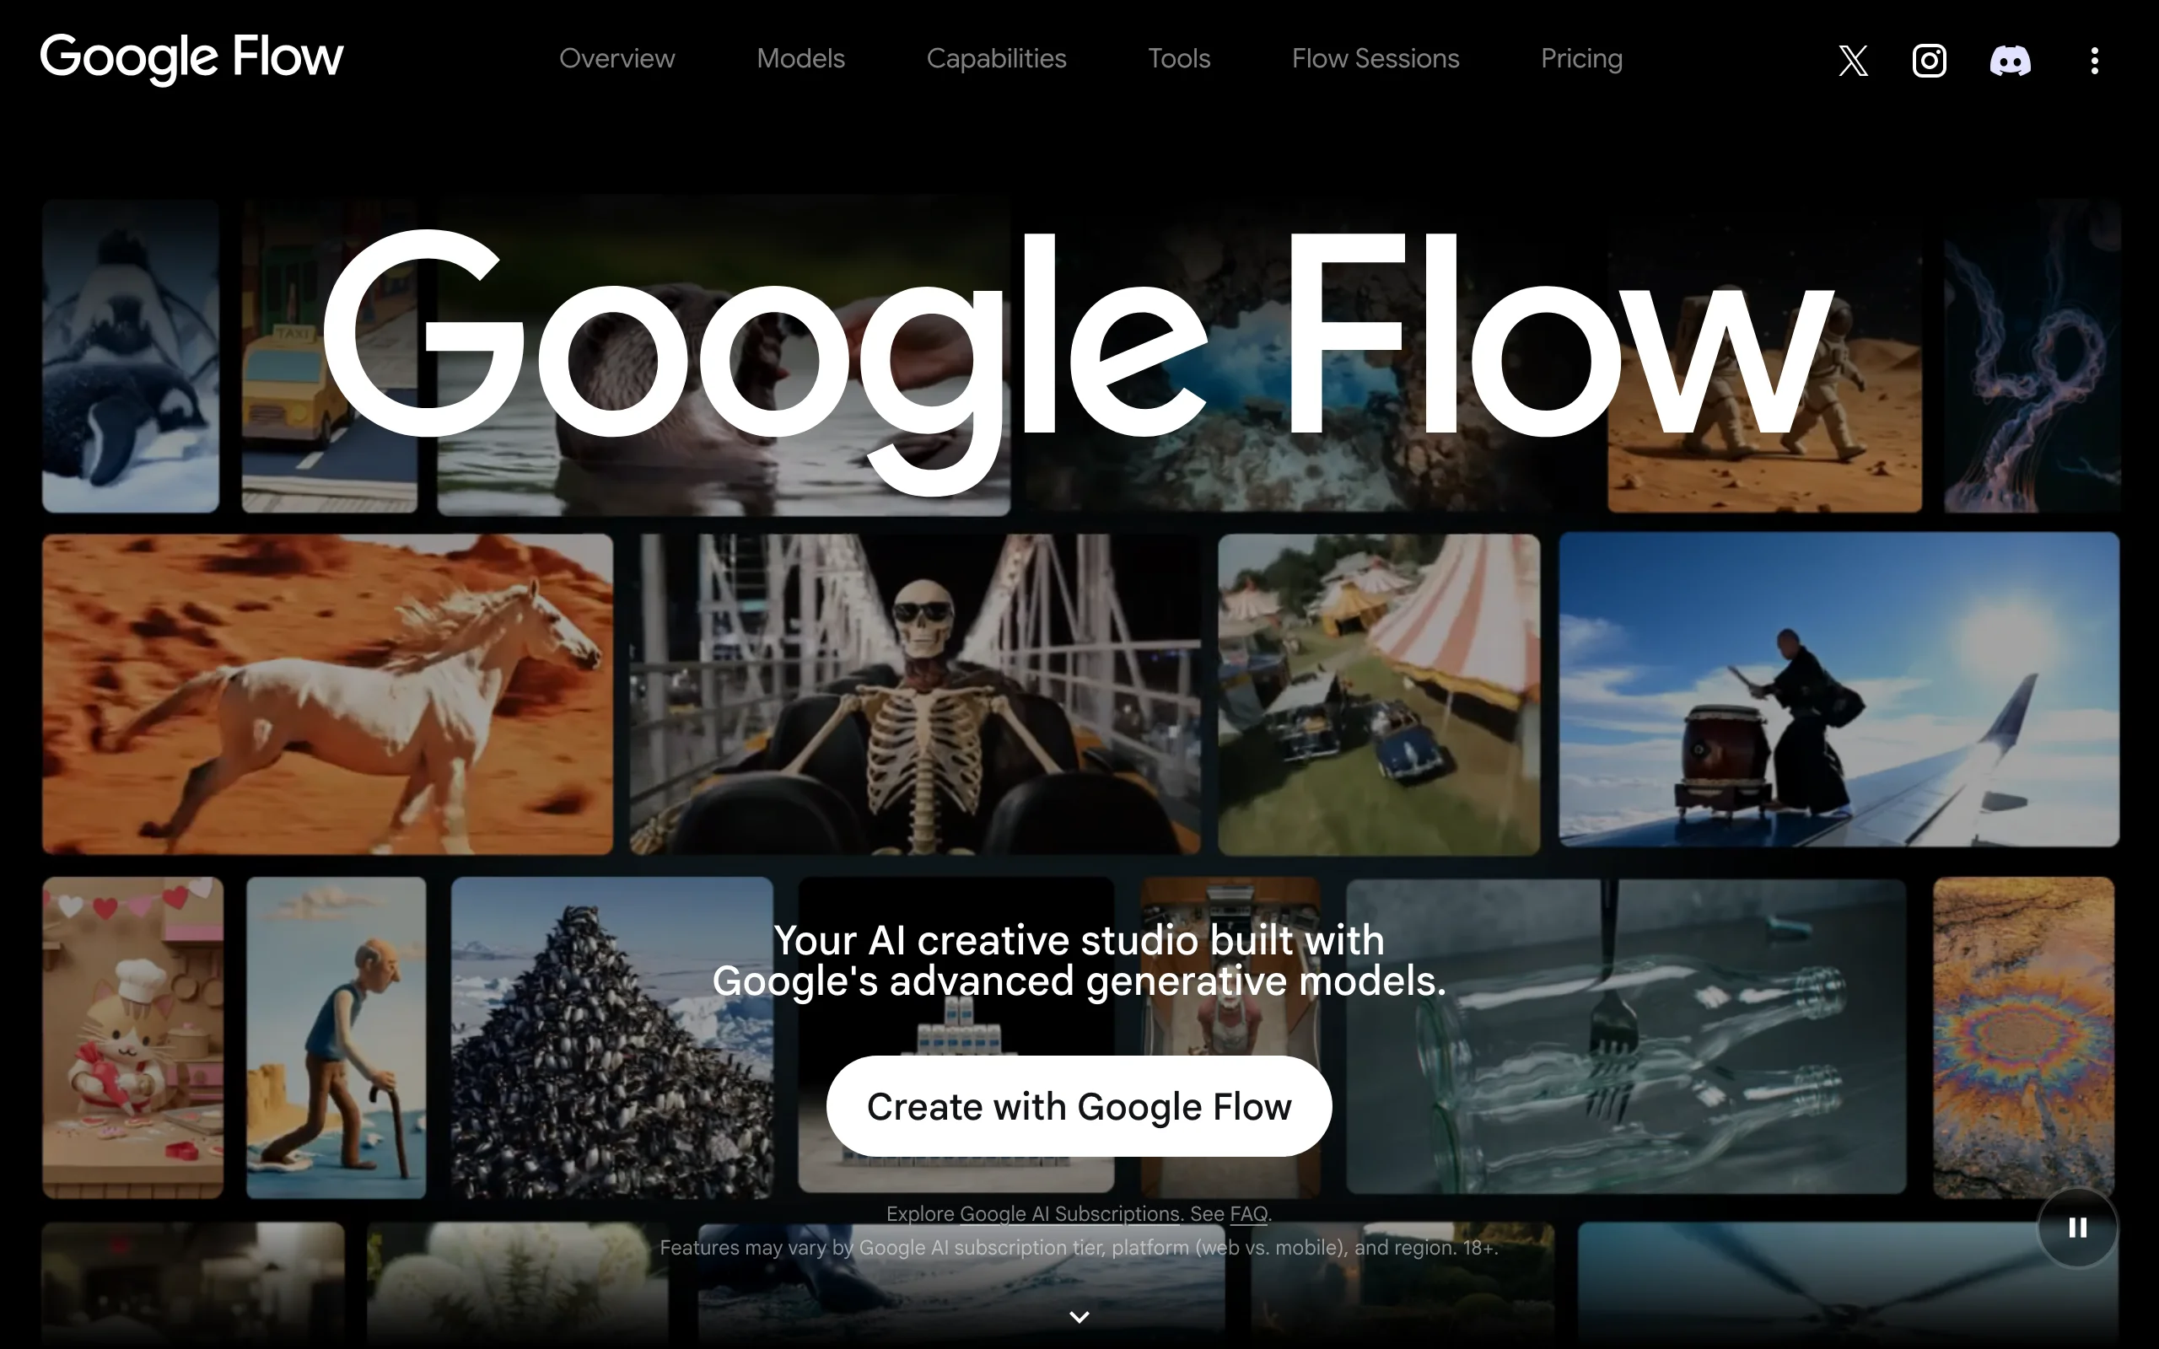Select the penguin in snow thumbnail
The height and width of the screenshot is (1349, 2159).
[130, 356]
